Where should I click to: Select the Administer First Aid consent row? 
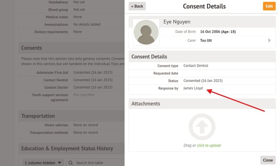click(x=72, y=72)
